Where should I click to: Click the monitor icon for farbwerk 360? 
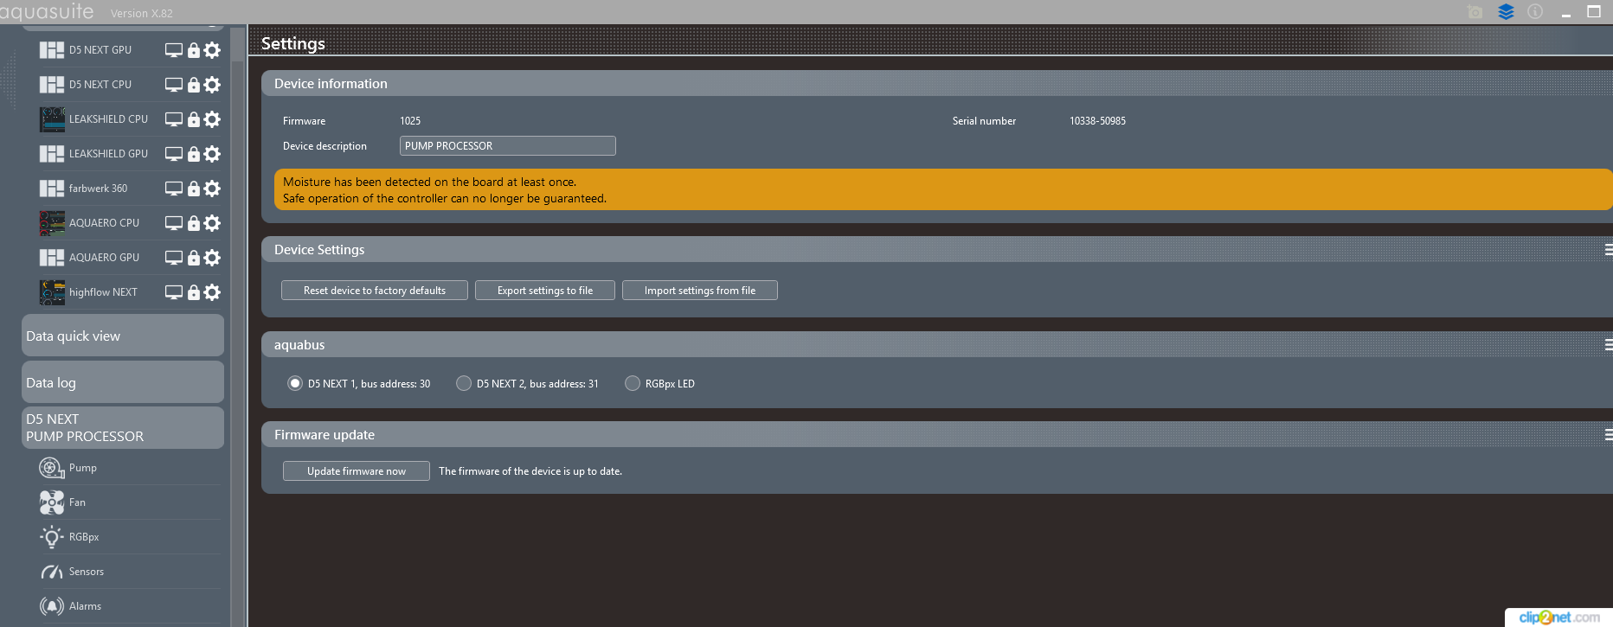click(174, 189)
